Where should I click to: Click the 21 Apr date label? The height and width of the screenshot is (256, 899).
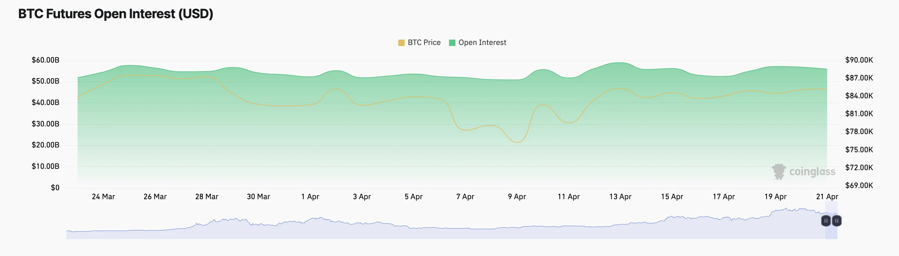coord(827,197)
